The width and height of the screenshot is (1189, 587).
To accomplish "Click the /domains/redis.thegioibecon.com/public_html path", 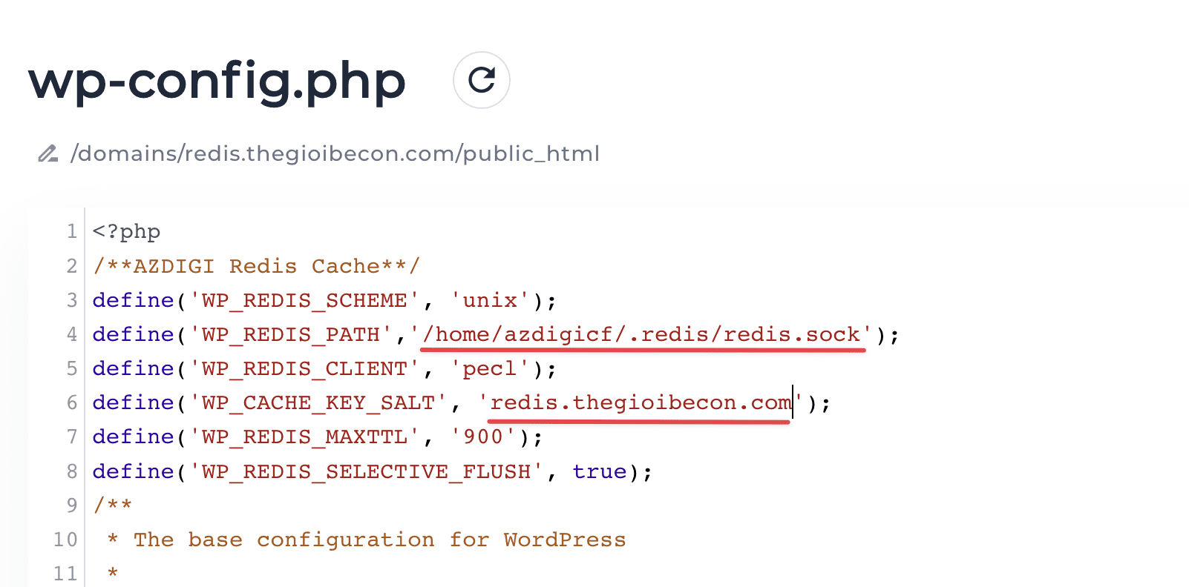I will click(335, 153).
